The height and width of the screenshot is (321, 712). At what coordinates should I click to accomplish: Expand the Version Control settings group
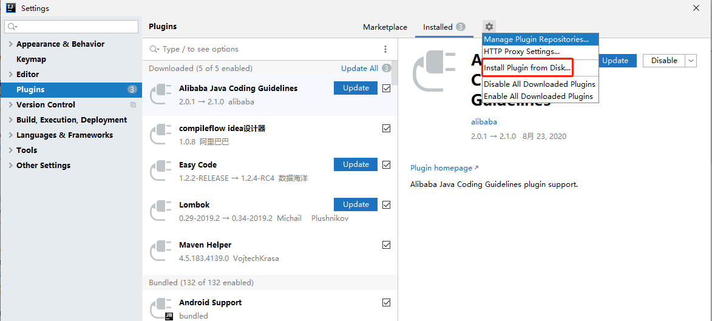tap(10, 105)
